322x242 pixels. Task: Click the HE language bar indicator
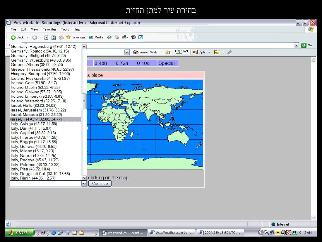tap(43, 233)
